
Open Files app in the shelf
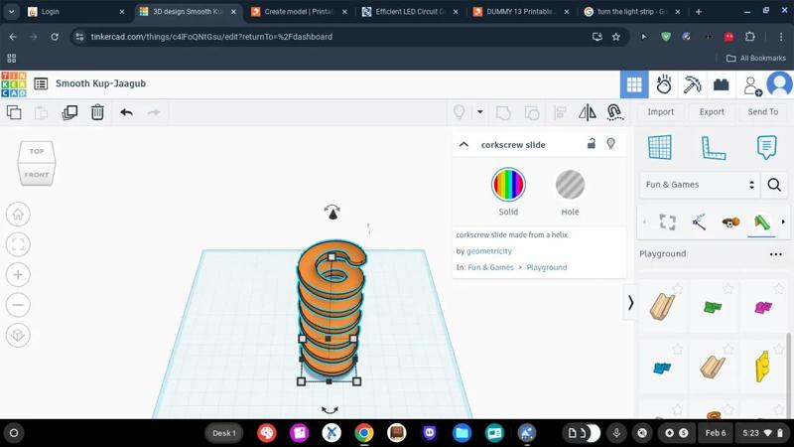pos(462,433)
